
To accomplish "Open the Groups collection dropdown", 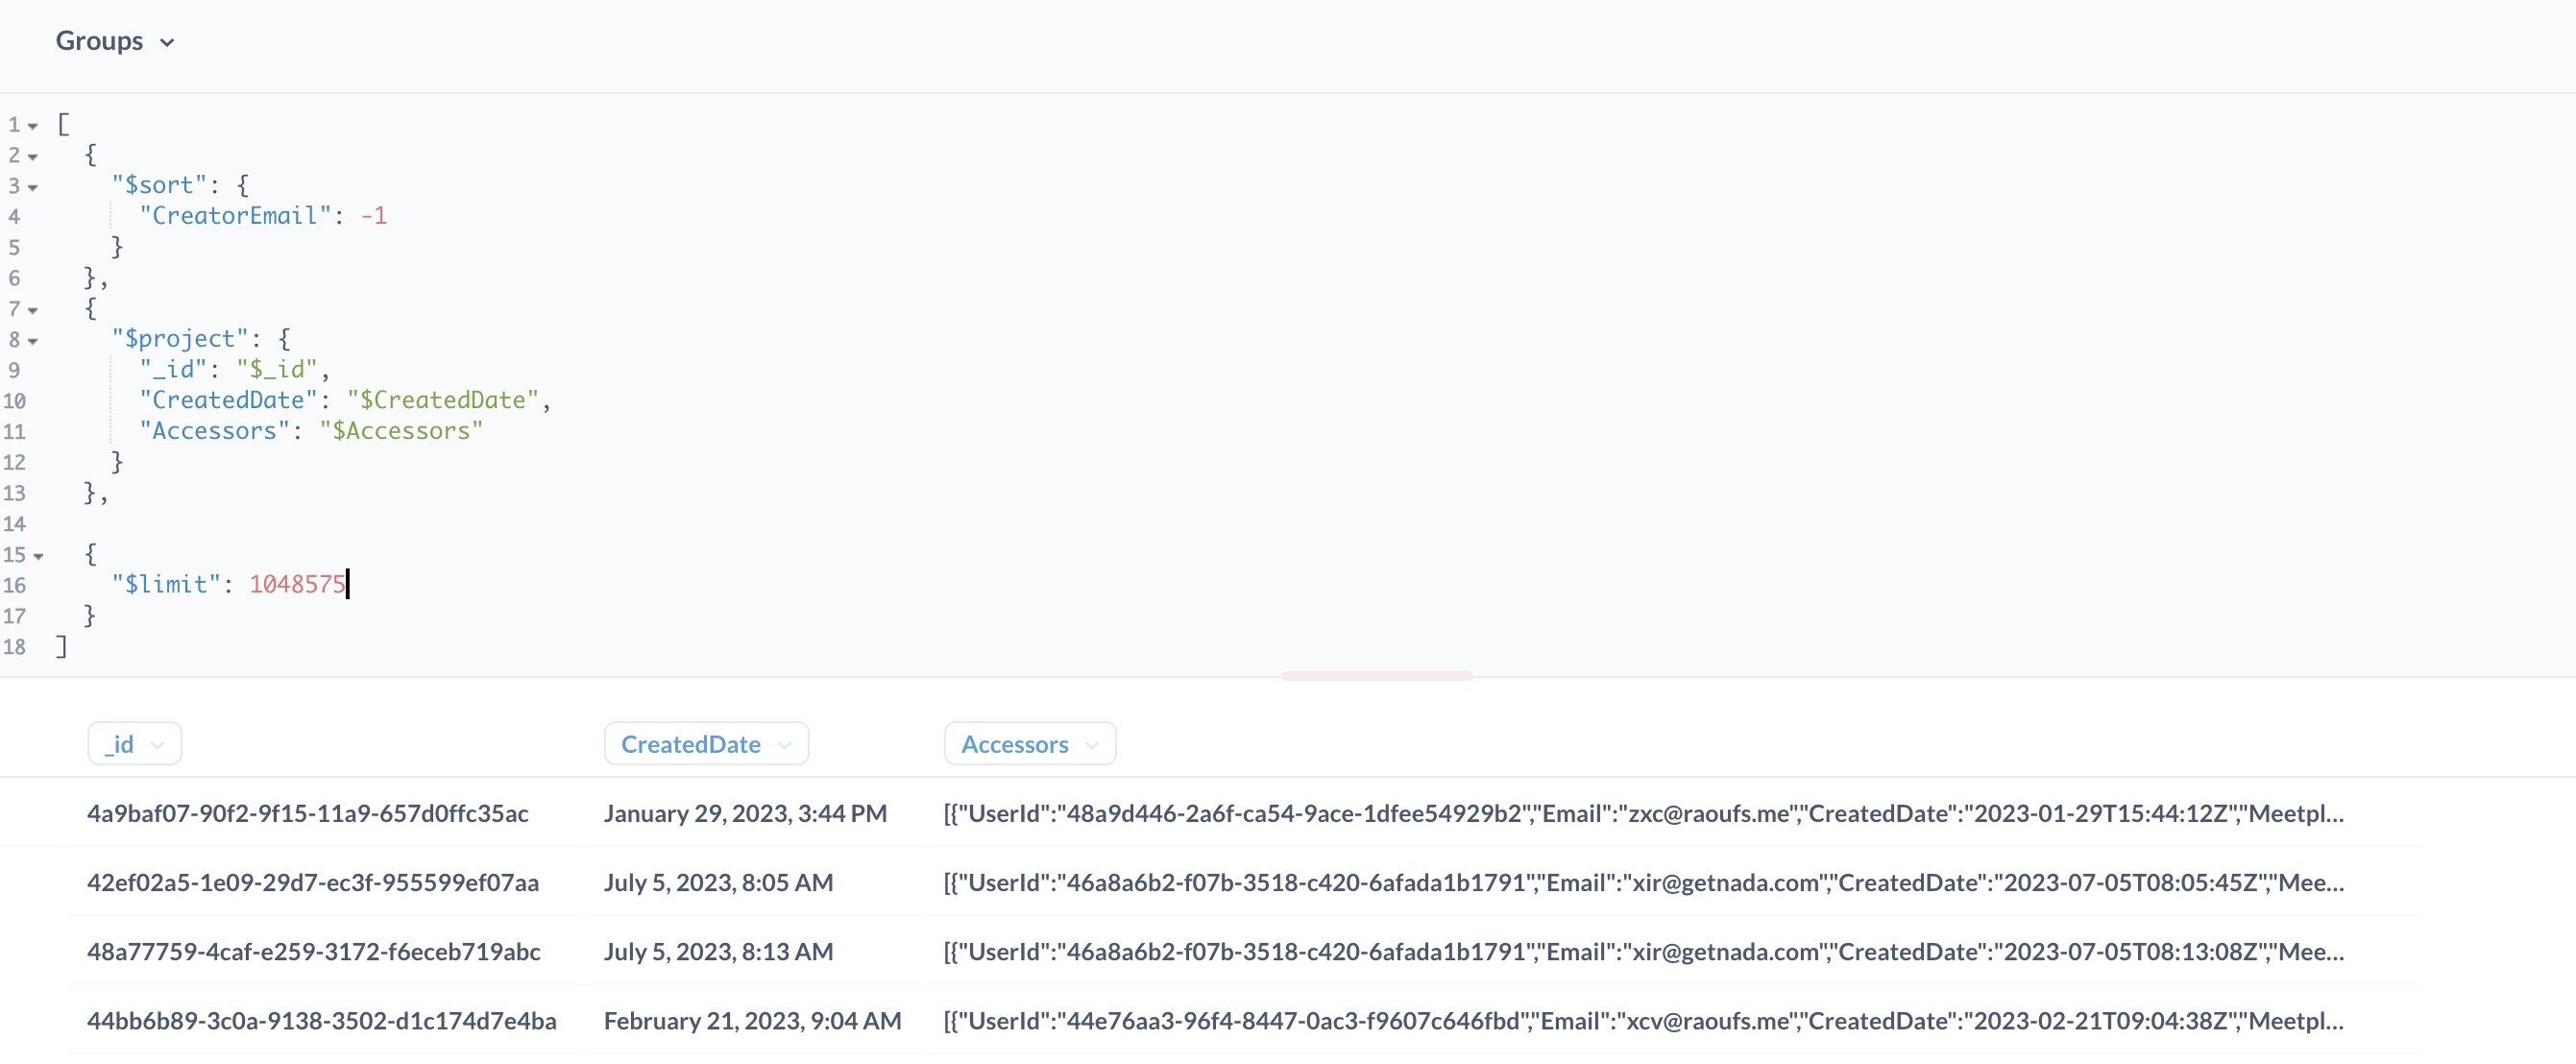I will click(115, 41).
